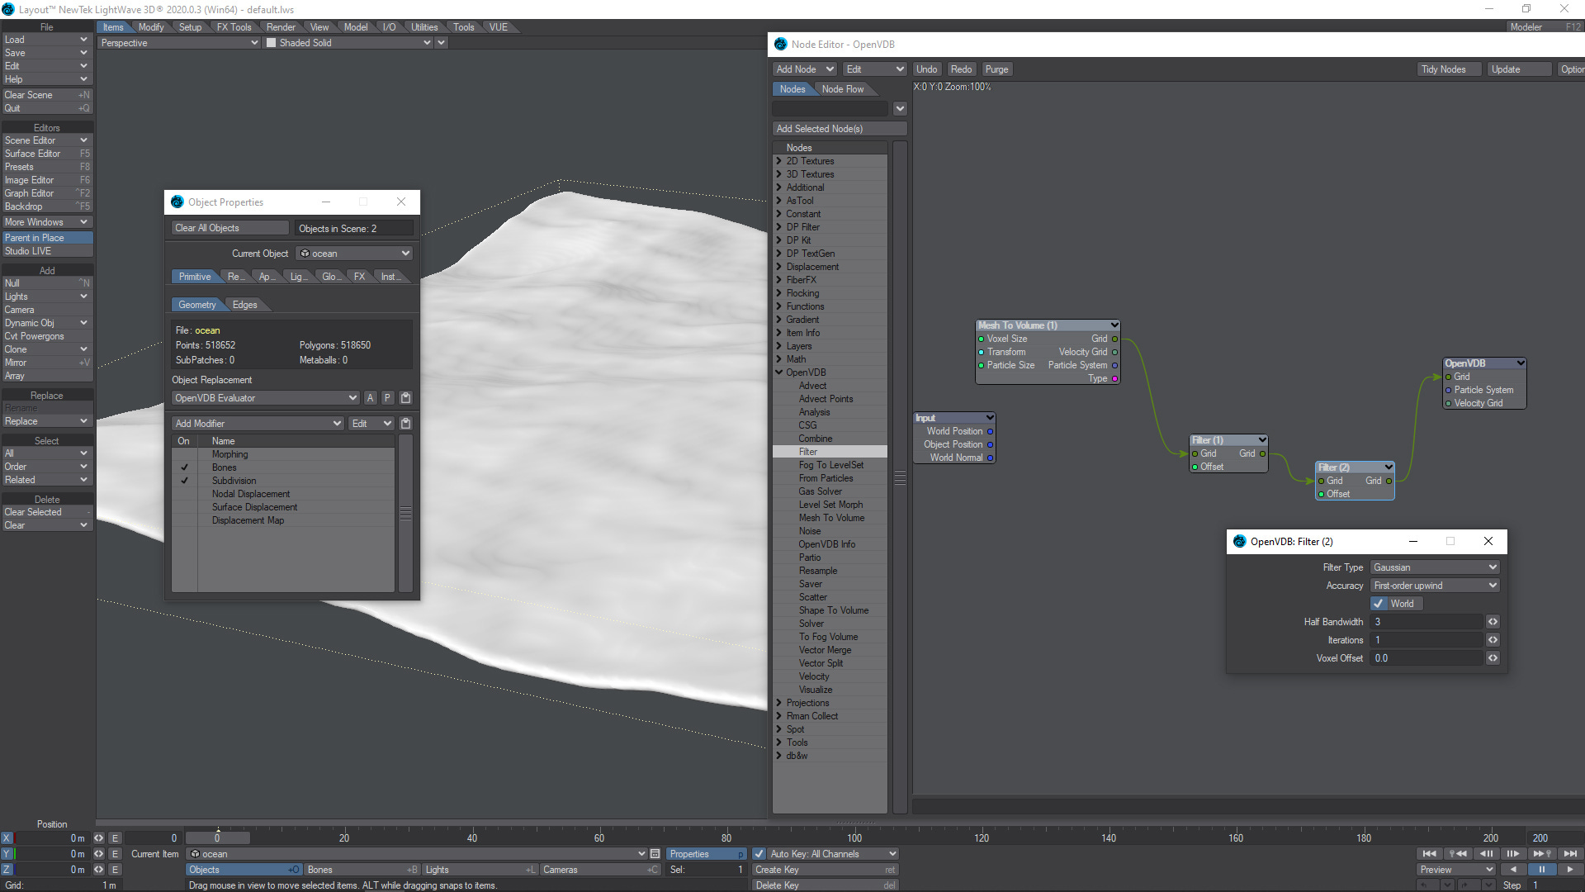Viewport: 1585px width, 892px height.
Task: Adjust Half Bandwidth mini-slider arrows
Action: [x=1493, y=622]
